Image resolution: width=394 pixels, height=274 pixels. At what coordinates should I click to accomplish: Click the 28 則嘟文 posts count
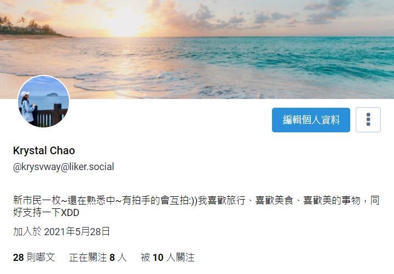[x=34, y=257]
